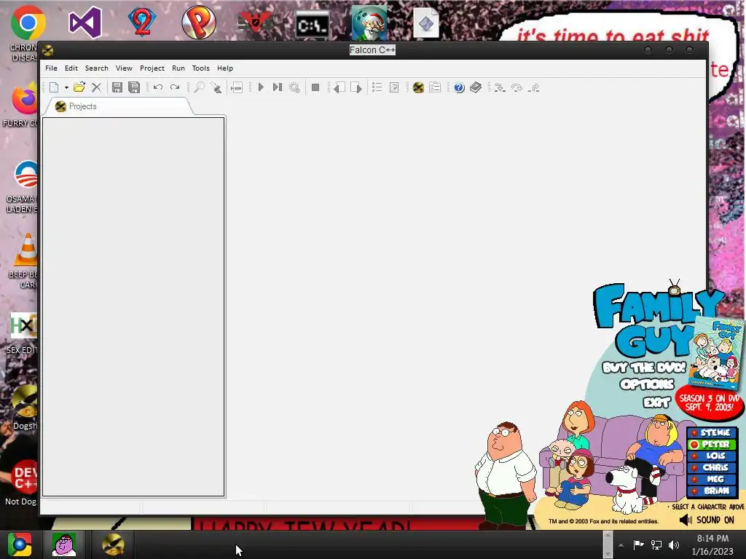Select Chris character radio option
The width and height of the screenshot is (746, 559).
click(x=712, y=468)
